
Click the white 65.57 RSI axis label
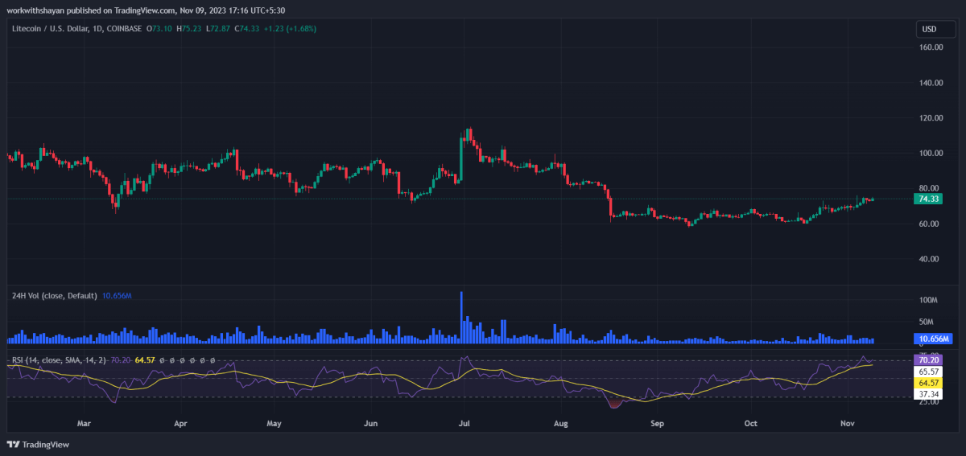929,372
